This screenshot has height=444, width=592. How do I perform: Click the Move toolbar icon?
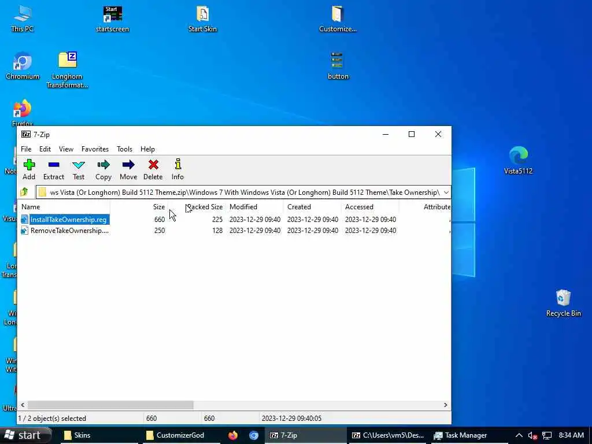(x=128, y=169)
